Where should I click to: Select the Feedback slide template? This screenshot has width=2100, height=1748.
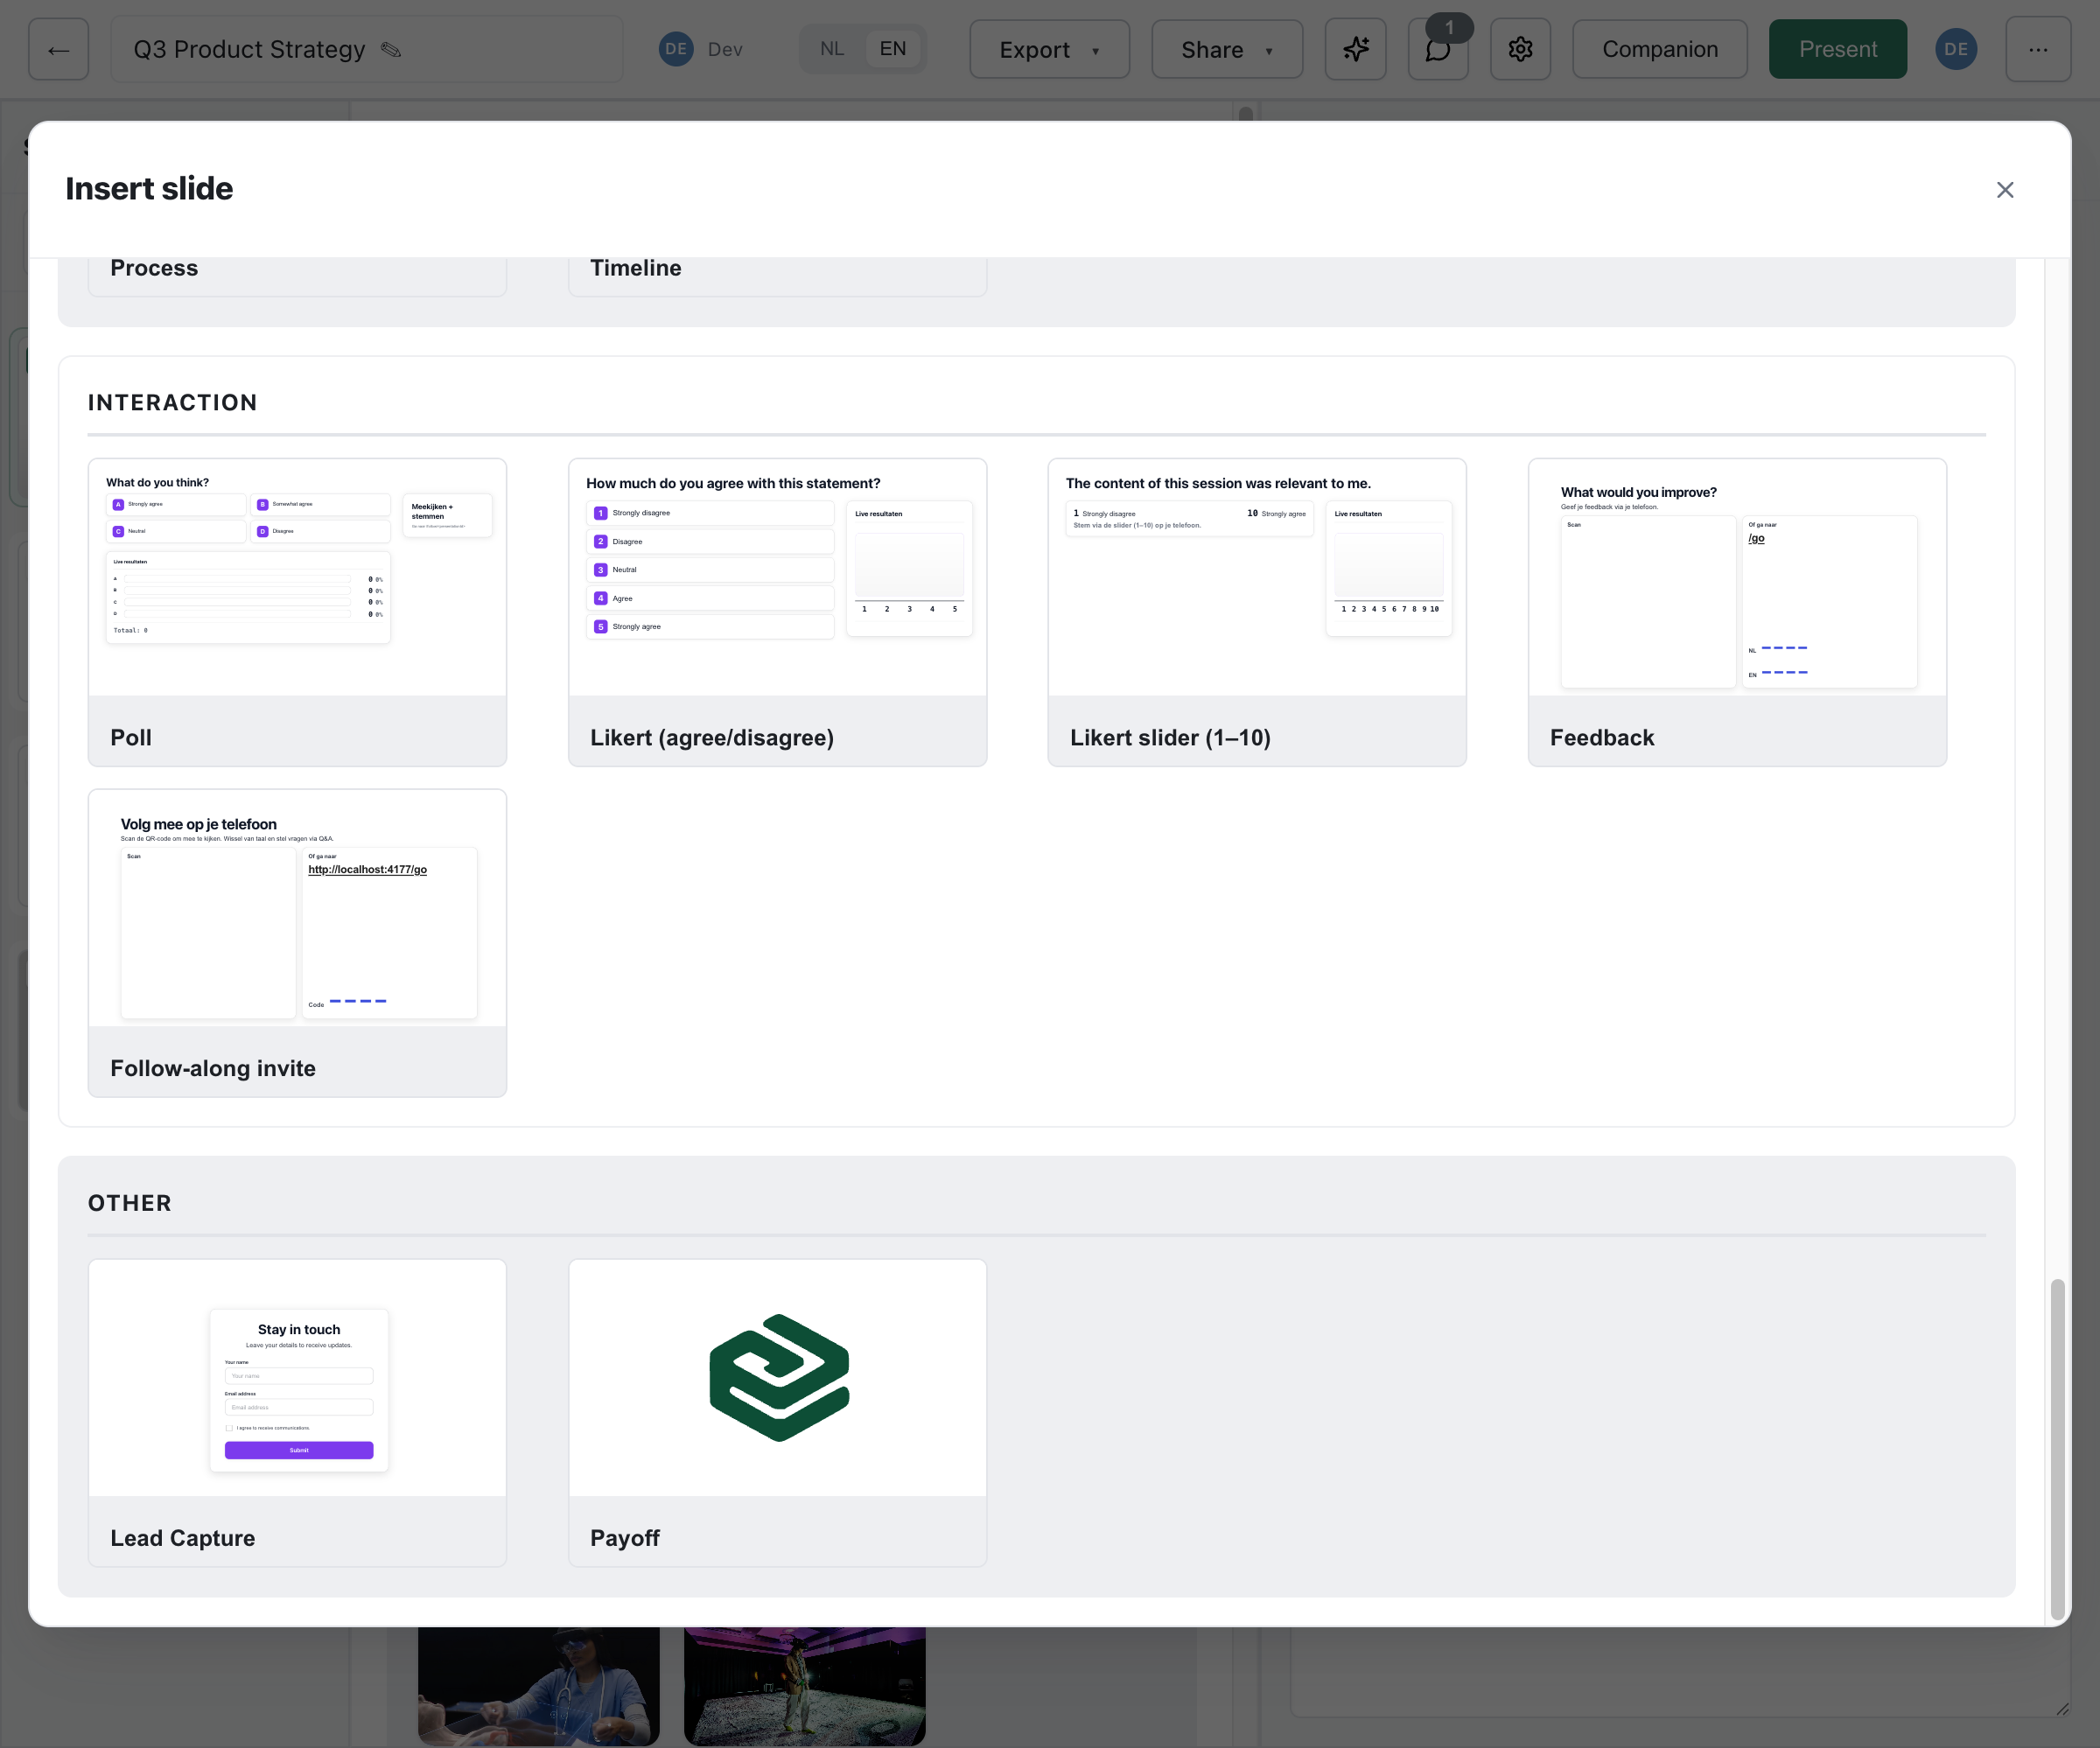click(1737, 612)
